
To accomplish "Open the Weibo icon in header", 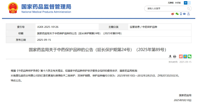I will pos(173,14).
